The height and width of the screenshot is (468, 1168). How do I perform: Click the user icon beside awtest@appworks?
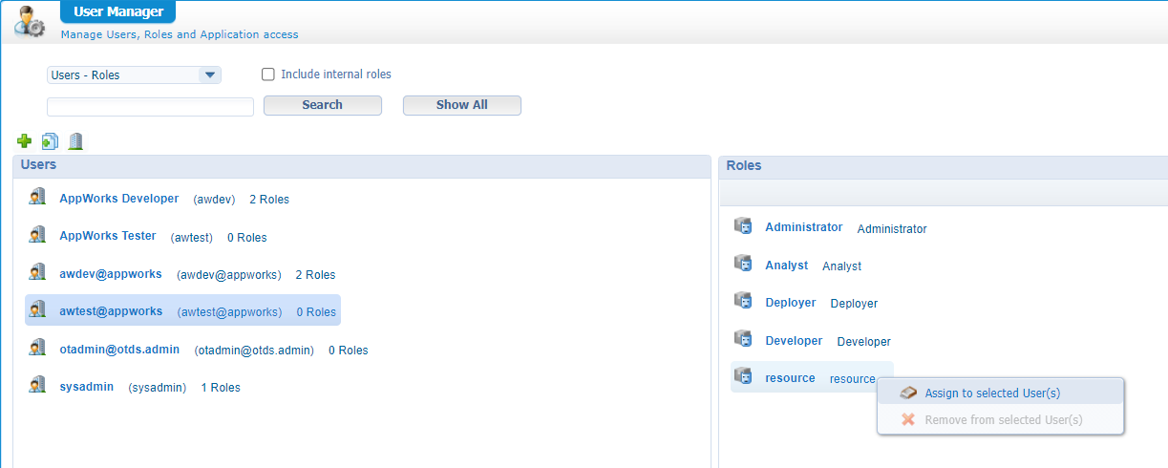pyautogui.click(x=37, y=310)
